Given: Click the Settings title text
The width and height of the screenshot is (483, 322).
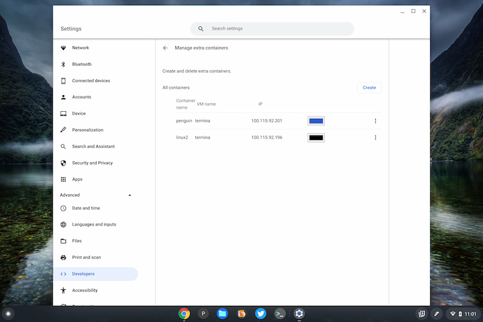Looking at the screenshot, I should 71,29.
